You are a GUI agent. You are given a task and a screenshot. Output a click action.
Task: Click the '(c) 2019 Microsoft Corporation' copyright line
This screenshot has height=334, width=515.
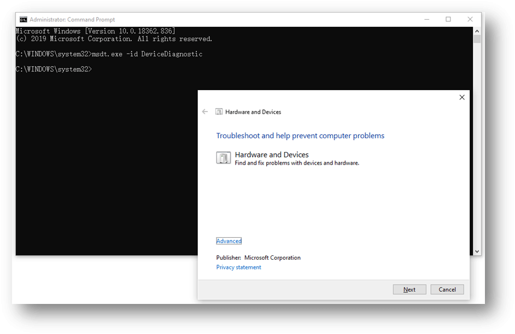114,39
